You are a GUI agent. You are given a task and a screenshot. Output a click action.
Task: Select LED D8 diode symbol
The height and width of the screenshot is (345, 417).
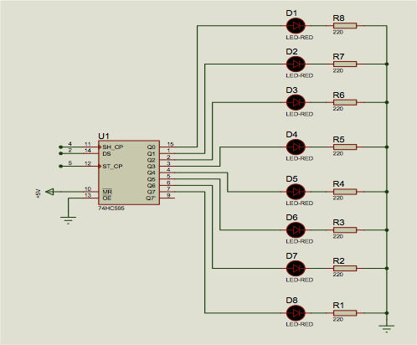pyautogui.click(x=296, y=313)
